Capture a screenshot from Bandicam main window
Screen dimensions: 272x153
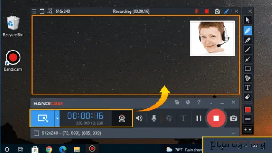coord(233,118)
